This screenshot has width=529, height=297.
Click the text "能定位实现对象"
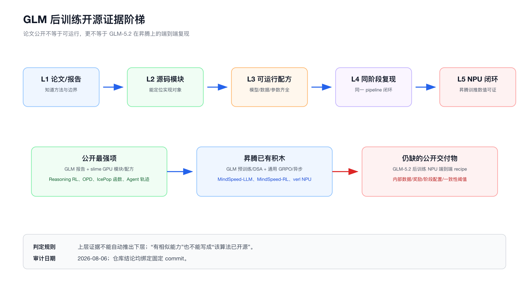click(165, 90)
